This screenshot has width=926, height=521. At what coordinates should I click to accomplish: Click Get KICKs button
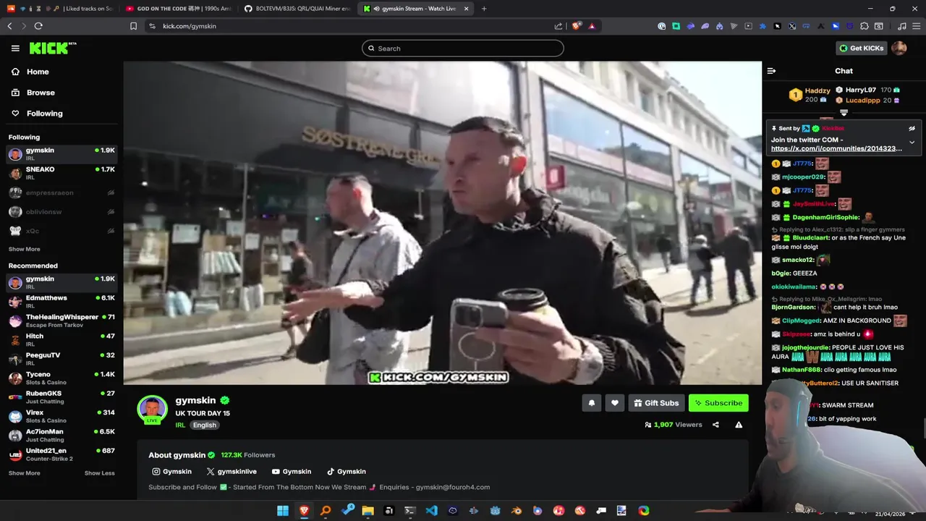click(x=862, y=48)
